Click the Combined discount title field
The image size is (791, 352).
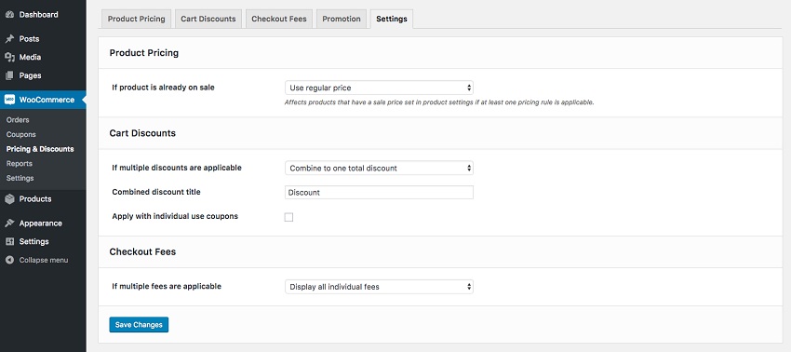click(379, 193)
